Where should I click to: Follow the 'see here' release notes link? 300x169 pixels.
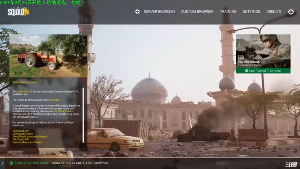[x=55, y=100]
